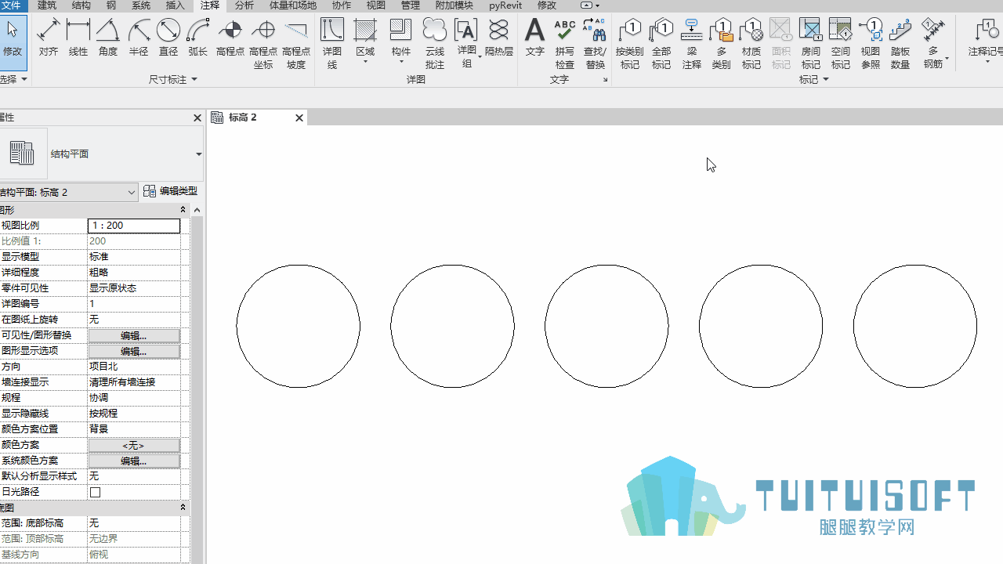Open the pyRevit ribbon tab

(505, 5)
